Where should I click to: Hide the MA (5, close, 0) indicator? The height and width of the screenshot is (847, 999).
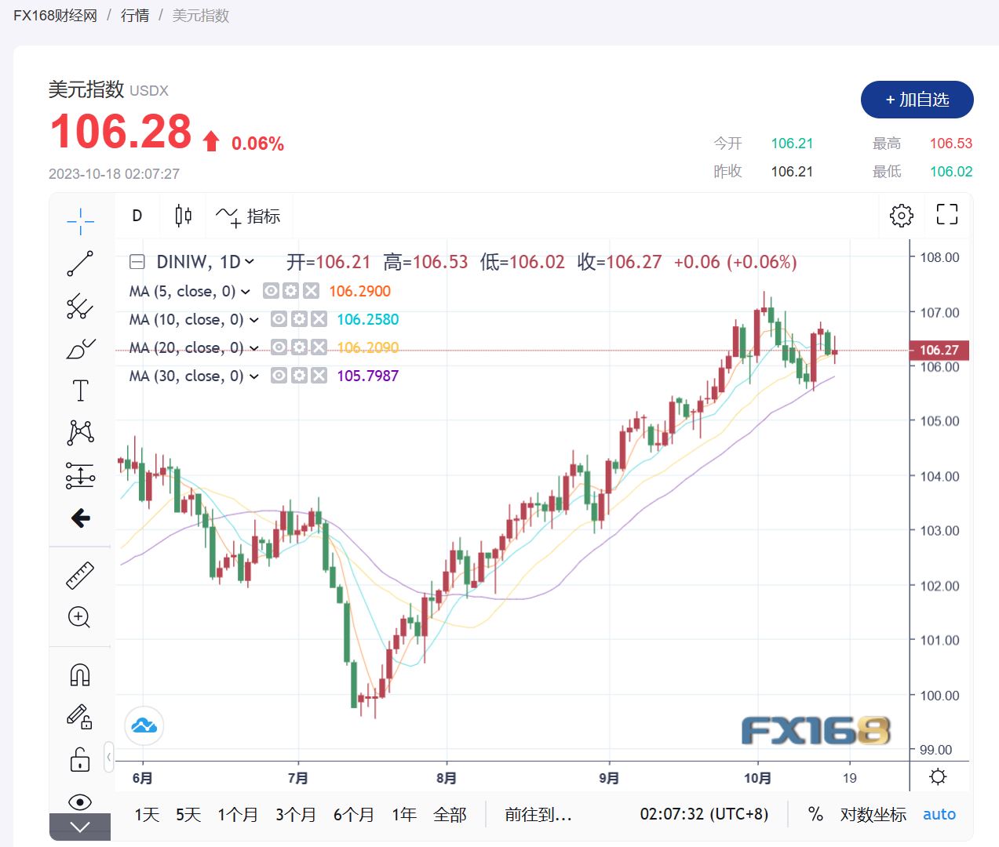(271, 291)
